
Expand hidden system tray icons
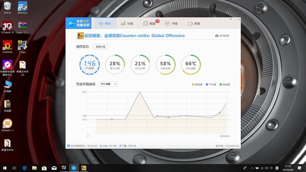252,168
